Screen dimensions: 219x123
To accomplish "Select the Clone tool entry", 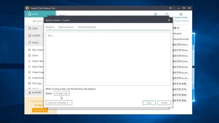I will point(35,55).
